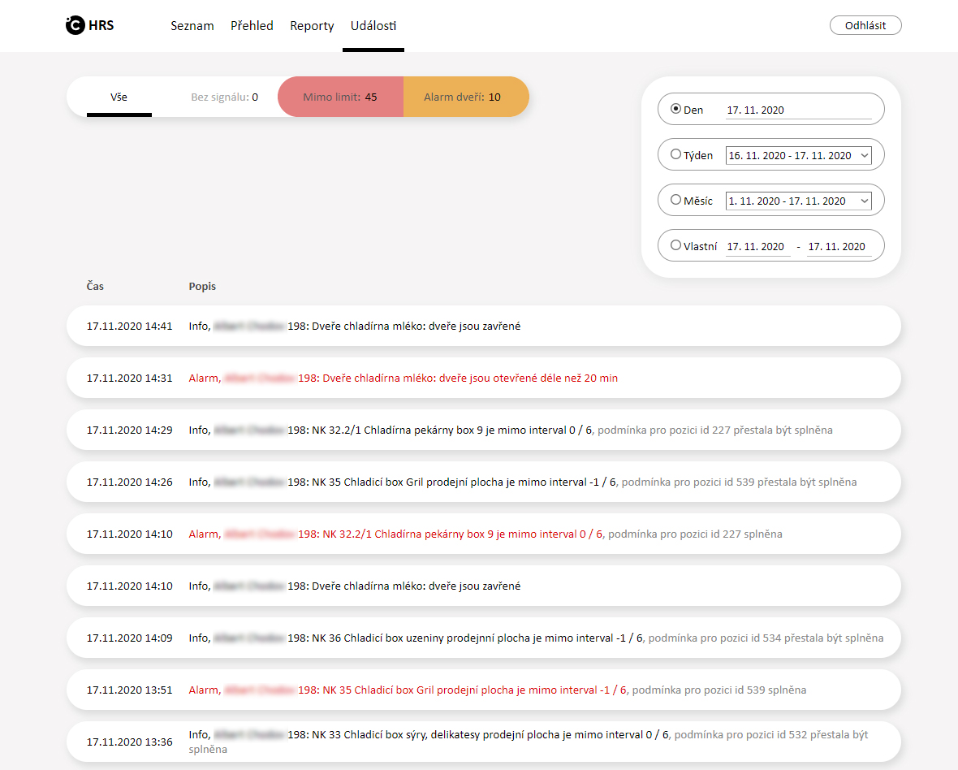Select the 13:36 box sýry info row

(483, 742)
